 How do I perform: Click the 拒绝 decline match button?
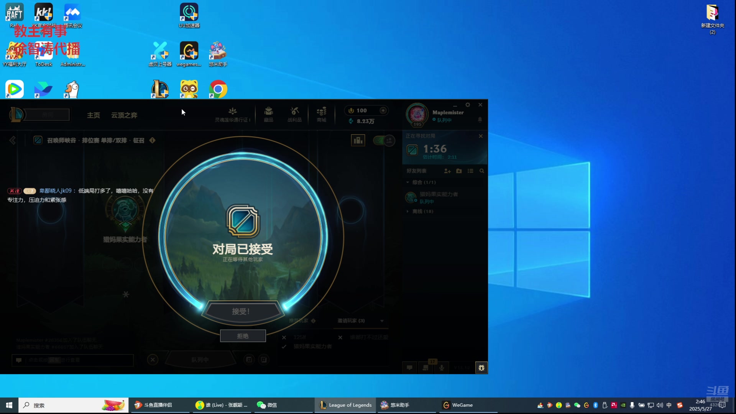(x=243, y=336)
